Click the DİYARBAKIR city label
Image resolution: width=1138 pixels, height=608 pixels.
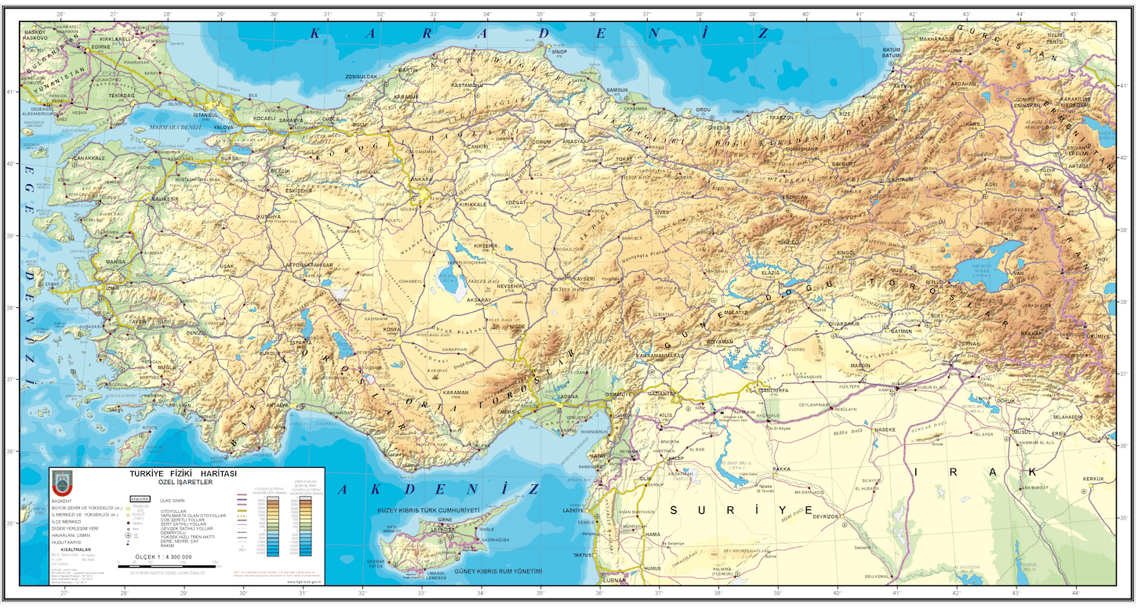click(845, 324)
